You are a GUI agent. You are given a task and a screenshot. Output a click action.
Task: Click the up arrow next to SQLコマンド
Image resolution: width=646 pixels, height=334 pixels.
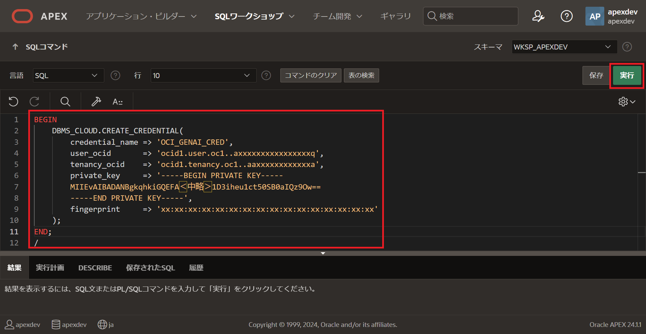(15, 47)
